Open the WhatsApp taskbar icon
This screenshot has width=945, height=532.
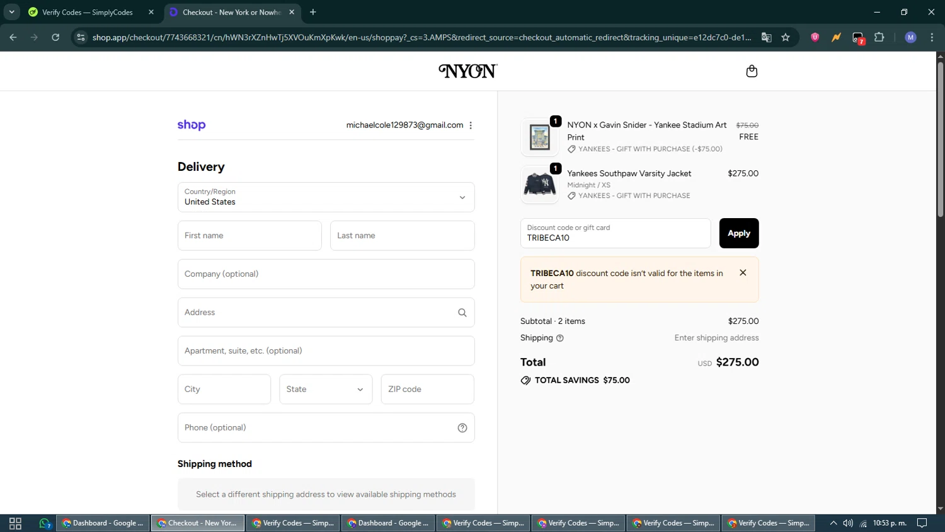point(44,523)
